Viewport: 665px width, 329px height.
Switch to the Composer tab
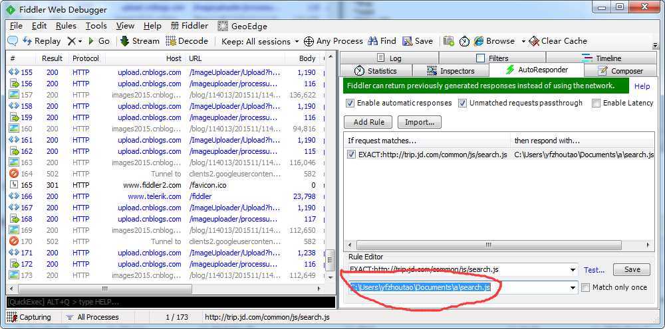coord(620,70)
